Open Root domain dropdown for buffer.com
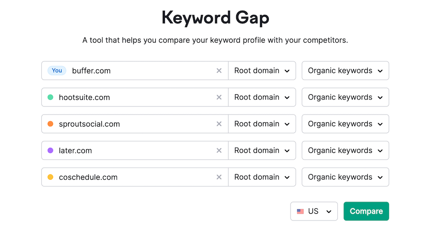Image resolution: width=431 pixels, height=230 pixels. pyautogui.click(x=262, y=71)
